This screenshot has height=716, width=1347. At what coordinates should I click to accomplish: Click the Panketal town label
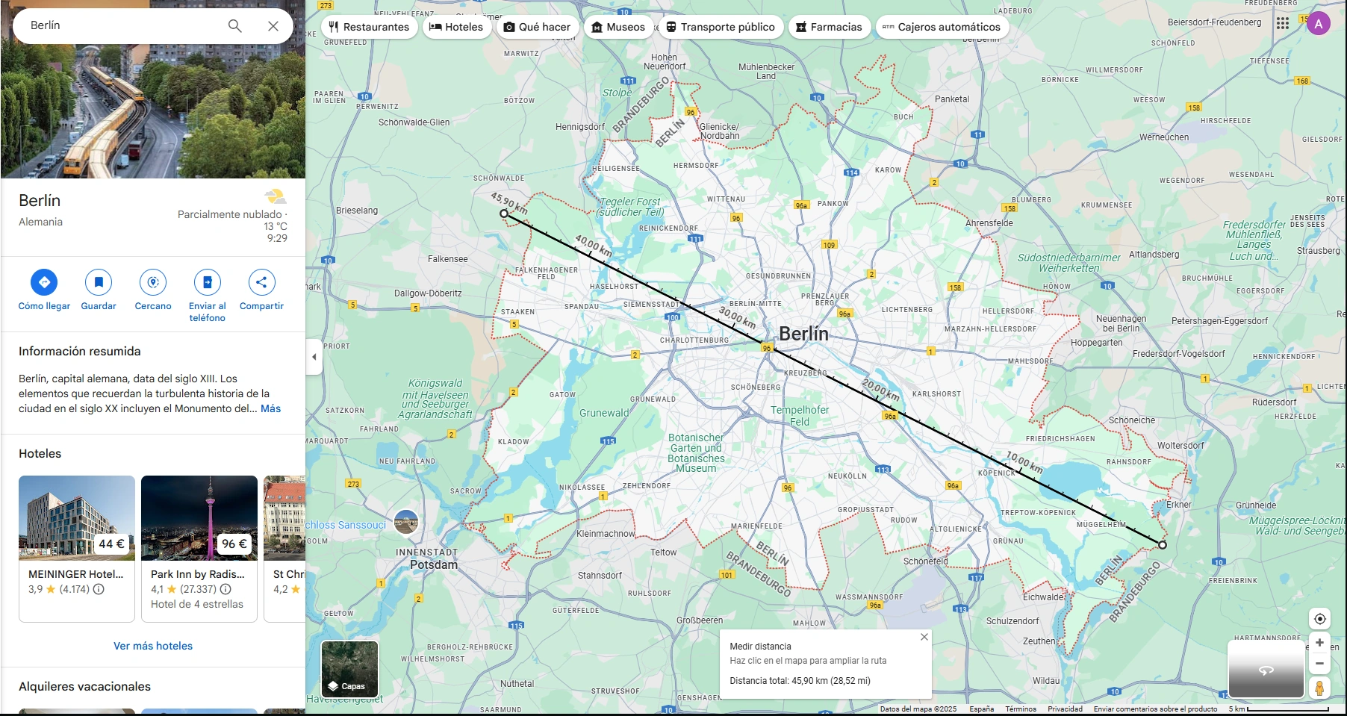coord(952,99)
